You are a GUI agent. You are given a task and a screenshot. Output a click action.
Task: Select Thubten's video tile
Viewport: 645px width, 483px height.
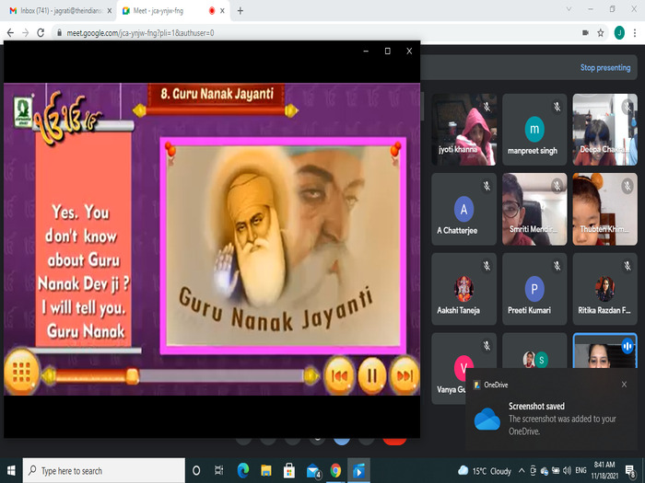604,209
